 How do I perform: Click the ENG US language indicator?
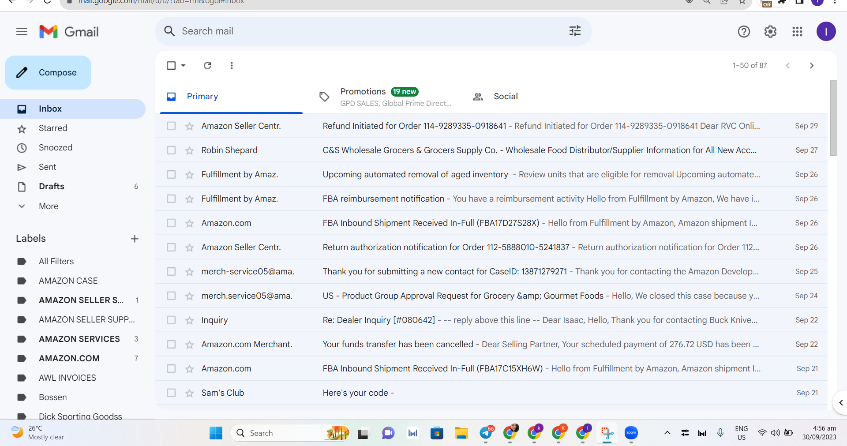tap(741, 433)
